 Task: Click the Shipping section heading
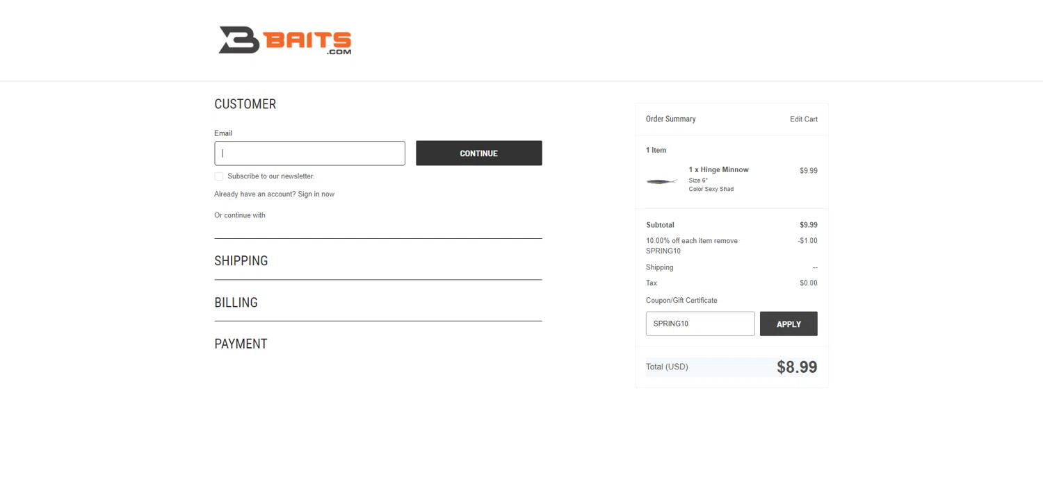point(241,261)
